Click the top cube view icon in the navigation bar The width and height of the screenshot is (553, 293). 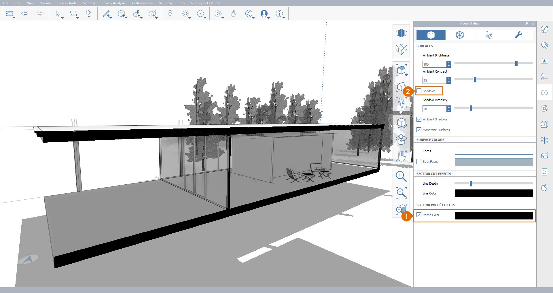point(401,33)
